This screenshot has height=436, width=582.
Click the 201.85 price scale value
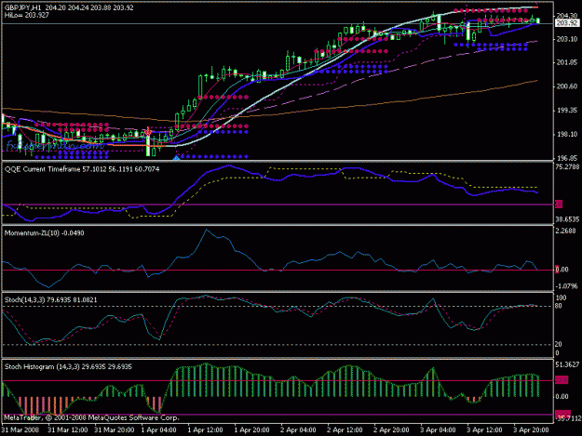[566, 62]
